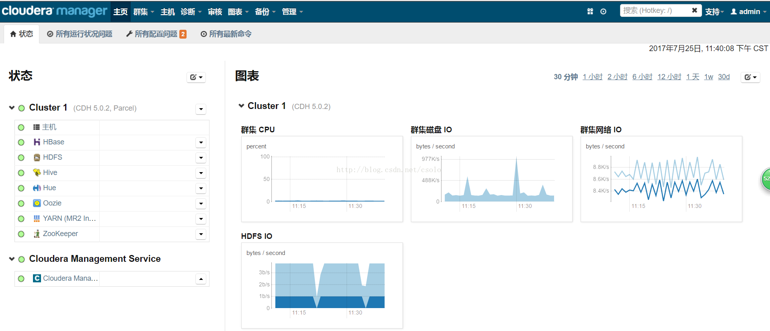Click the HBase service icon
This screenshot has width=770, height=331.
(37, 142)
